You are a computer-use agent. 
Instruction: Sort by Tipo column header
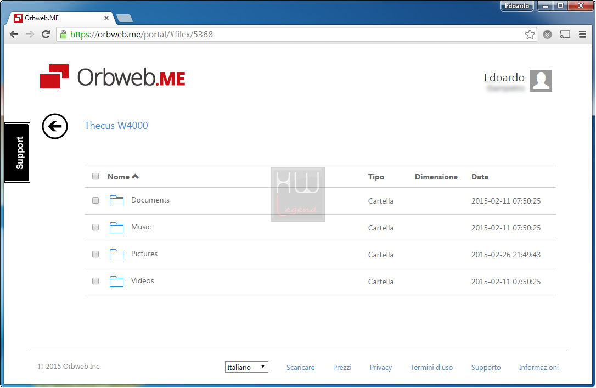tap(376, 177)
